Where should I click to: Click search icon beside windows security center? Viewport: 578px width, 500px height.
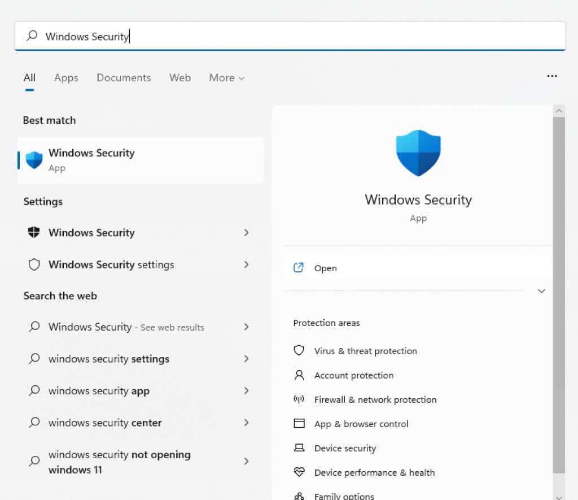[34, 422]
